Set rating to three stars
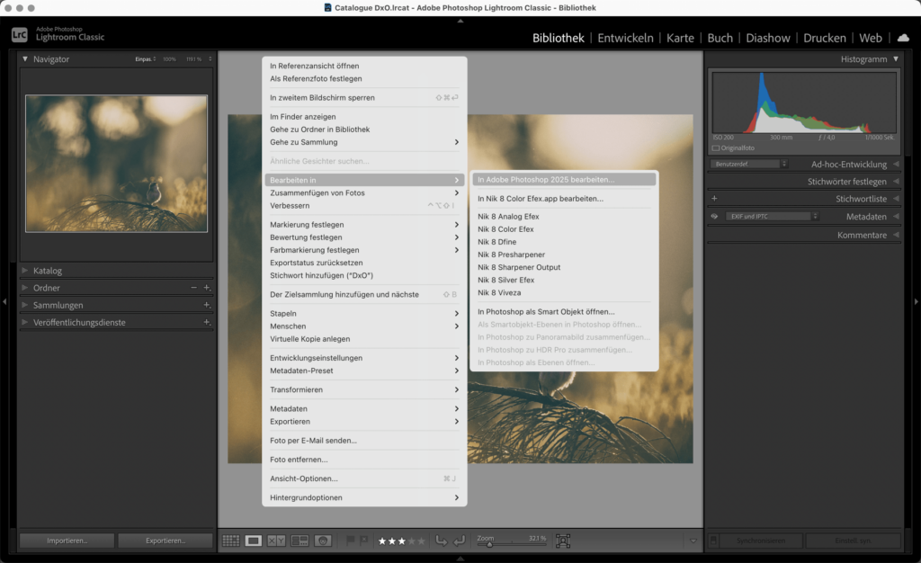The width and height of the screenshot is (921, 563). coord(402,541)
